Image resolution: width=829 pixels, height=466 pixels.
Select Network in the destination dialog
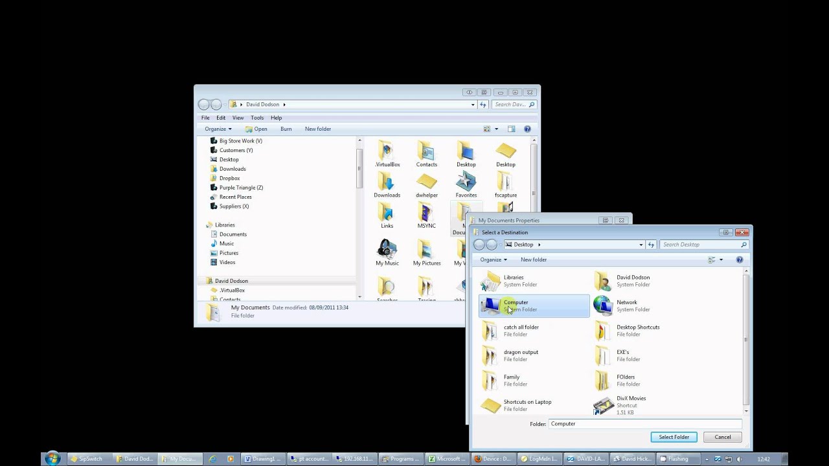[x=648, y=305]
